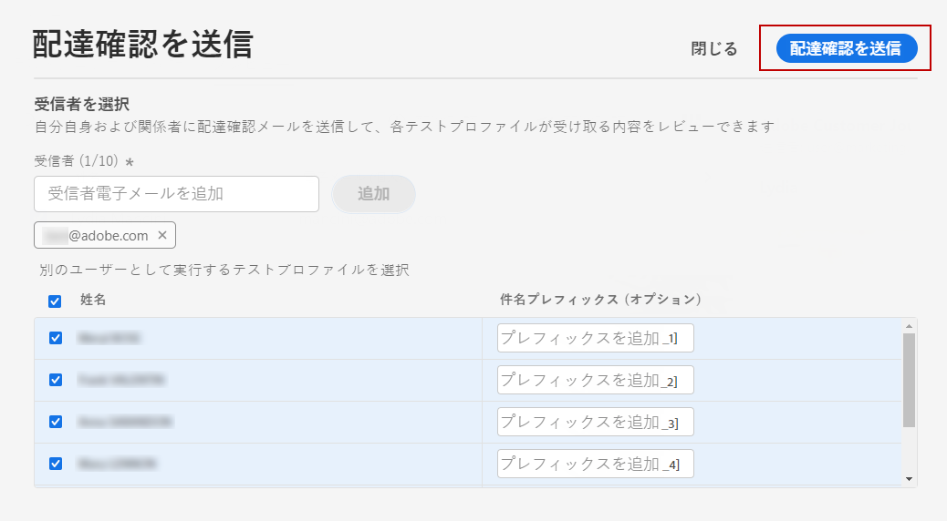Click the prefix field ending in _4]
This screenshot has height=521, width=947.
595,465
